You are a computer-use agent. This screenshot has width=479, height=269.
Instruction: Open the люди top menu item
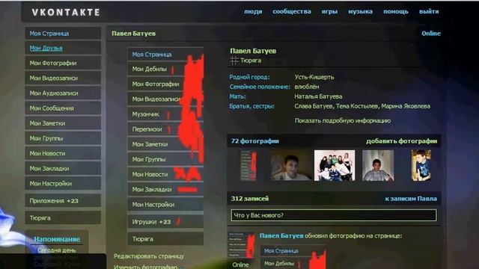pyautogui.click(x=253, y=12)
